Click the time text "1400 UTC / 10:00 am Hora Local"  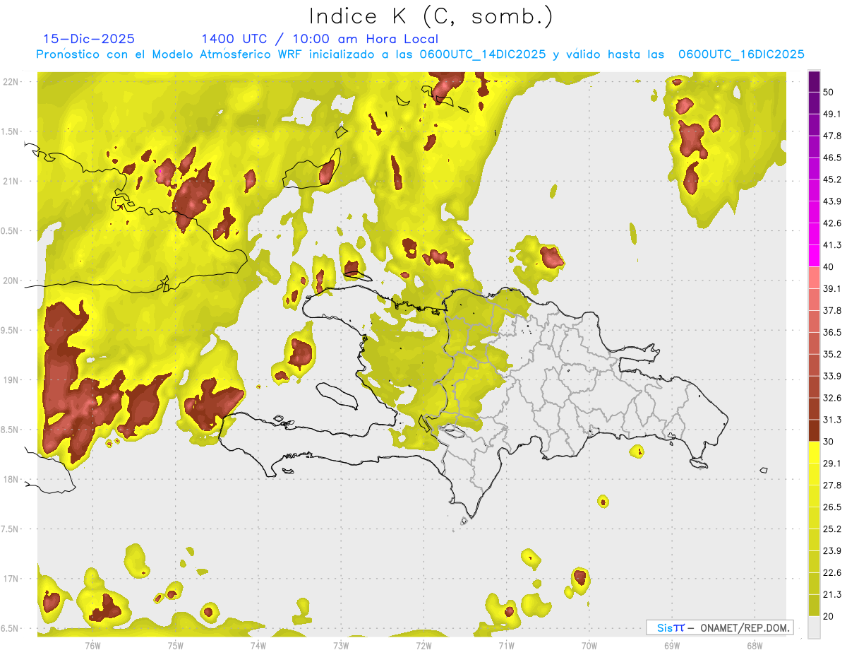(320, 40)
